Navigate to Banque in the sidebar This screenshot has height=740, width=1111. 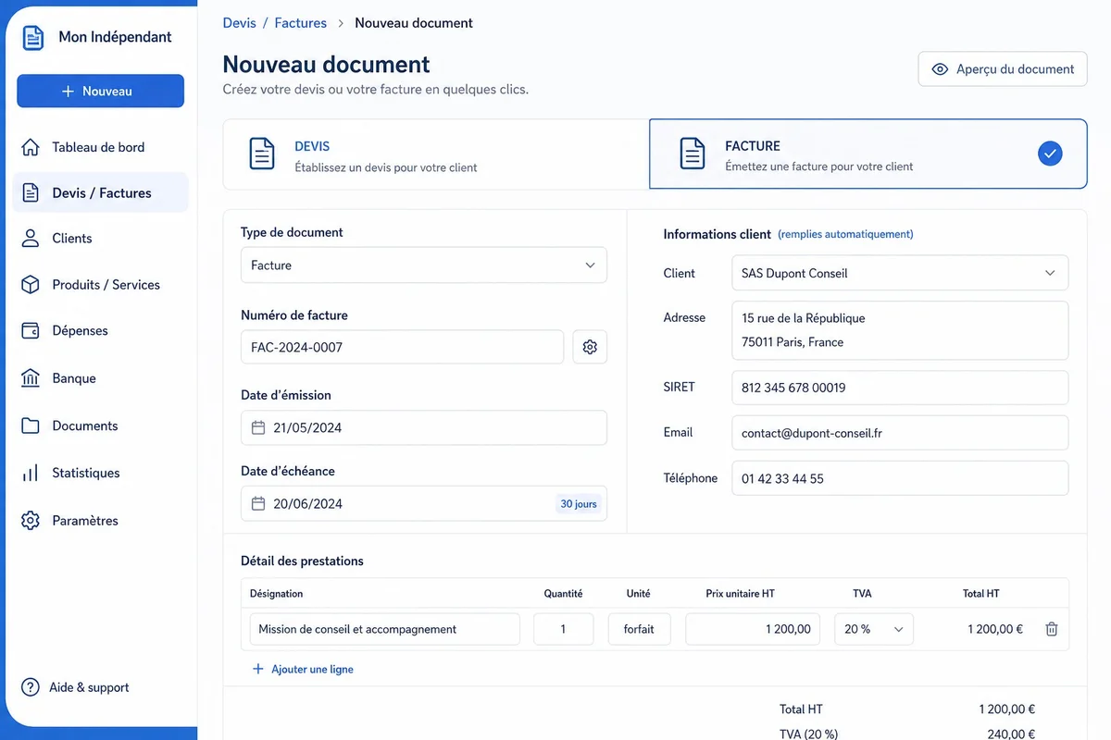point(100,378)
